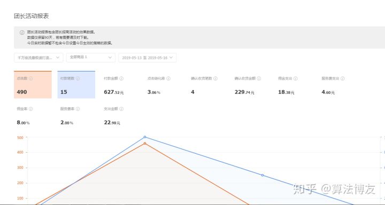Select the 确认收货金额 229.74元 metric card
The image size is (385, 205).
coord(250,84)
